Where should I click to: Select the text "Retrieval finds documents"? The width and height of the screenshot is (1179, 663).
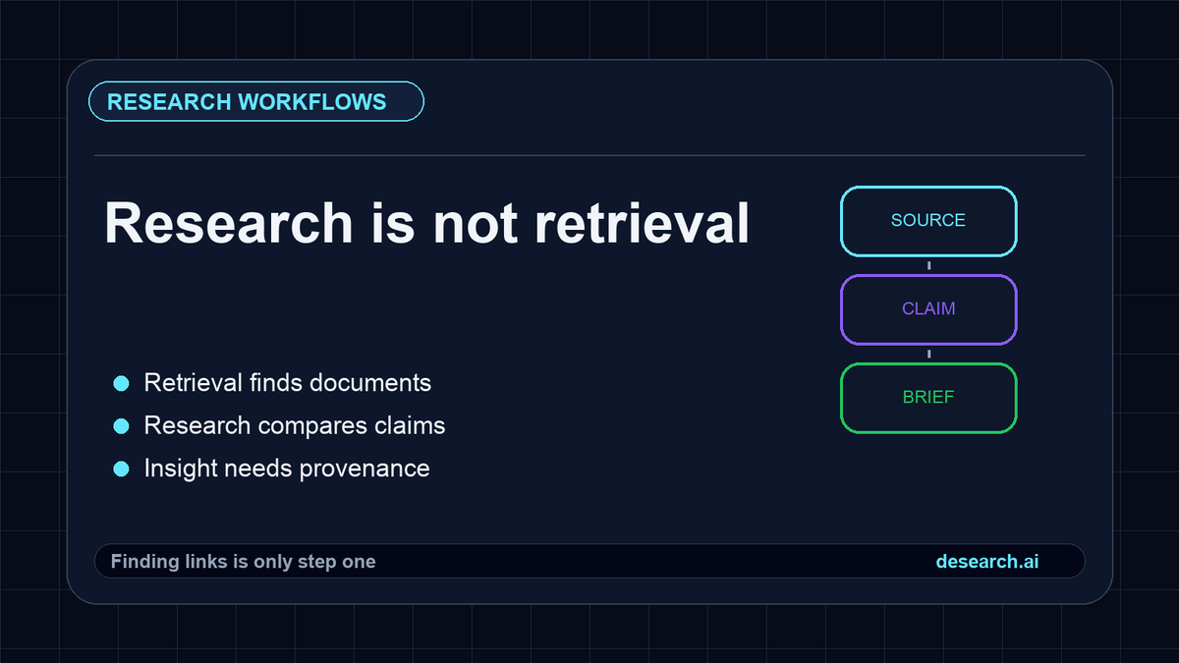click(x=288, y=382)
